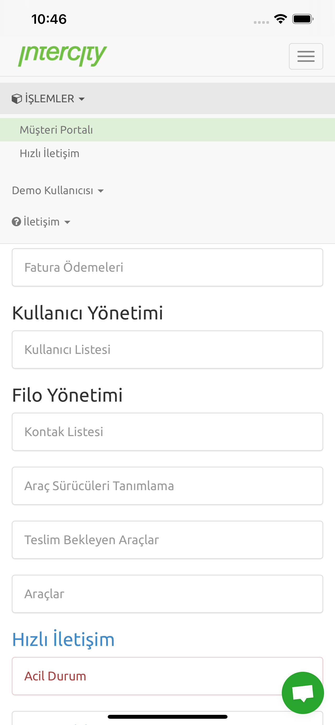Image resolution: width=335 pixels, height=725 pixels.
Task: Tap the red Acil Durum item
Action: tap(167, 676)
